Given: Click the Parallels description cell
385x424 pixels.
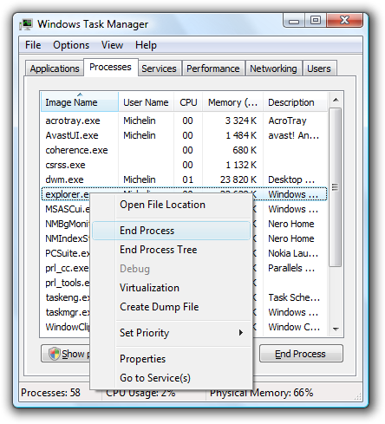Looking at the screenshot, I should (x=291, y=268).
